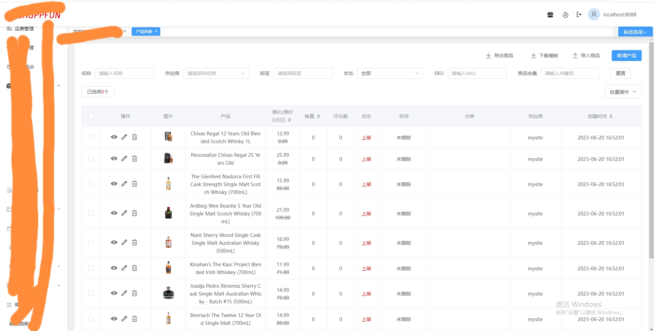Check the Chivas Regal 12 Years row
This screenshot has width=654, height=331.
[x=91, y=137]
